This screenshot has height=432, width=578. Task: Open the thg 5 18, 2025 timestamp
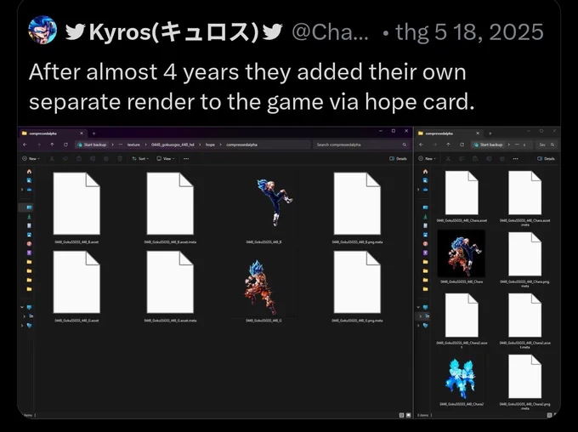coord(469,32)
